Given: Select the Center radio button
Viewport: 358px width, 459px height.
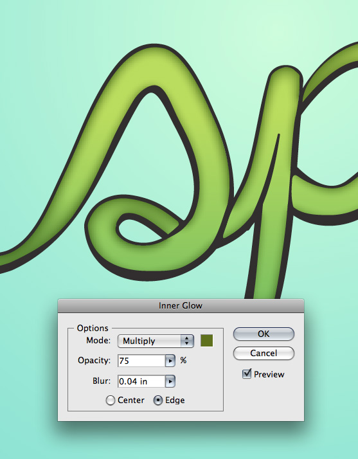Looking at the screenshot, I should [110, 400].
